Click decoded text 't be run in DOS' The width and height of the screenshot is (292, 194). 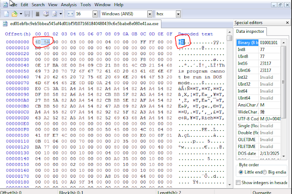pyautogui.click(x=200, y=77)
